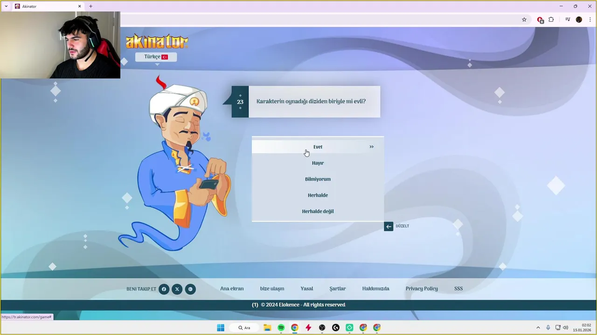Click the Akinator logo
597x335 pixels.
pyautogui.click(x=157, y=41)
